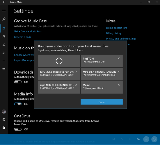160x145 pixels.
Task: Open the Albums view in the sidebar
Action: click(x=4, y=28)
